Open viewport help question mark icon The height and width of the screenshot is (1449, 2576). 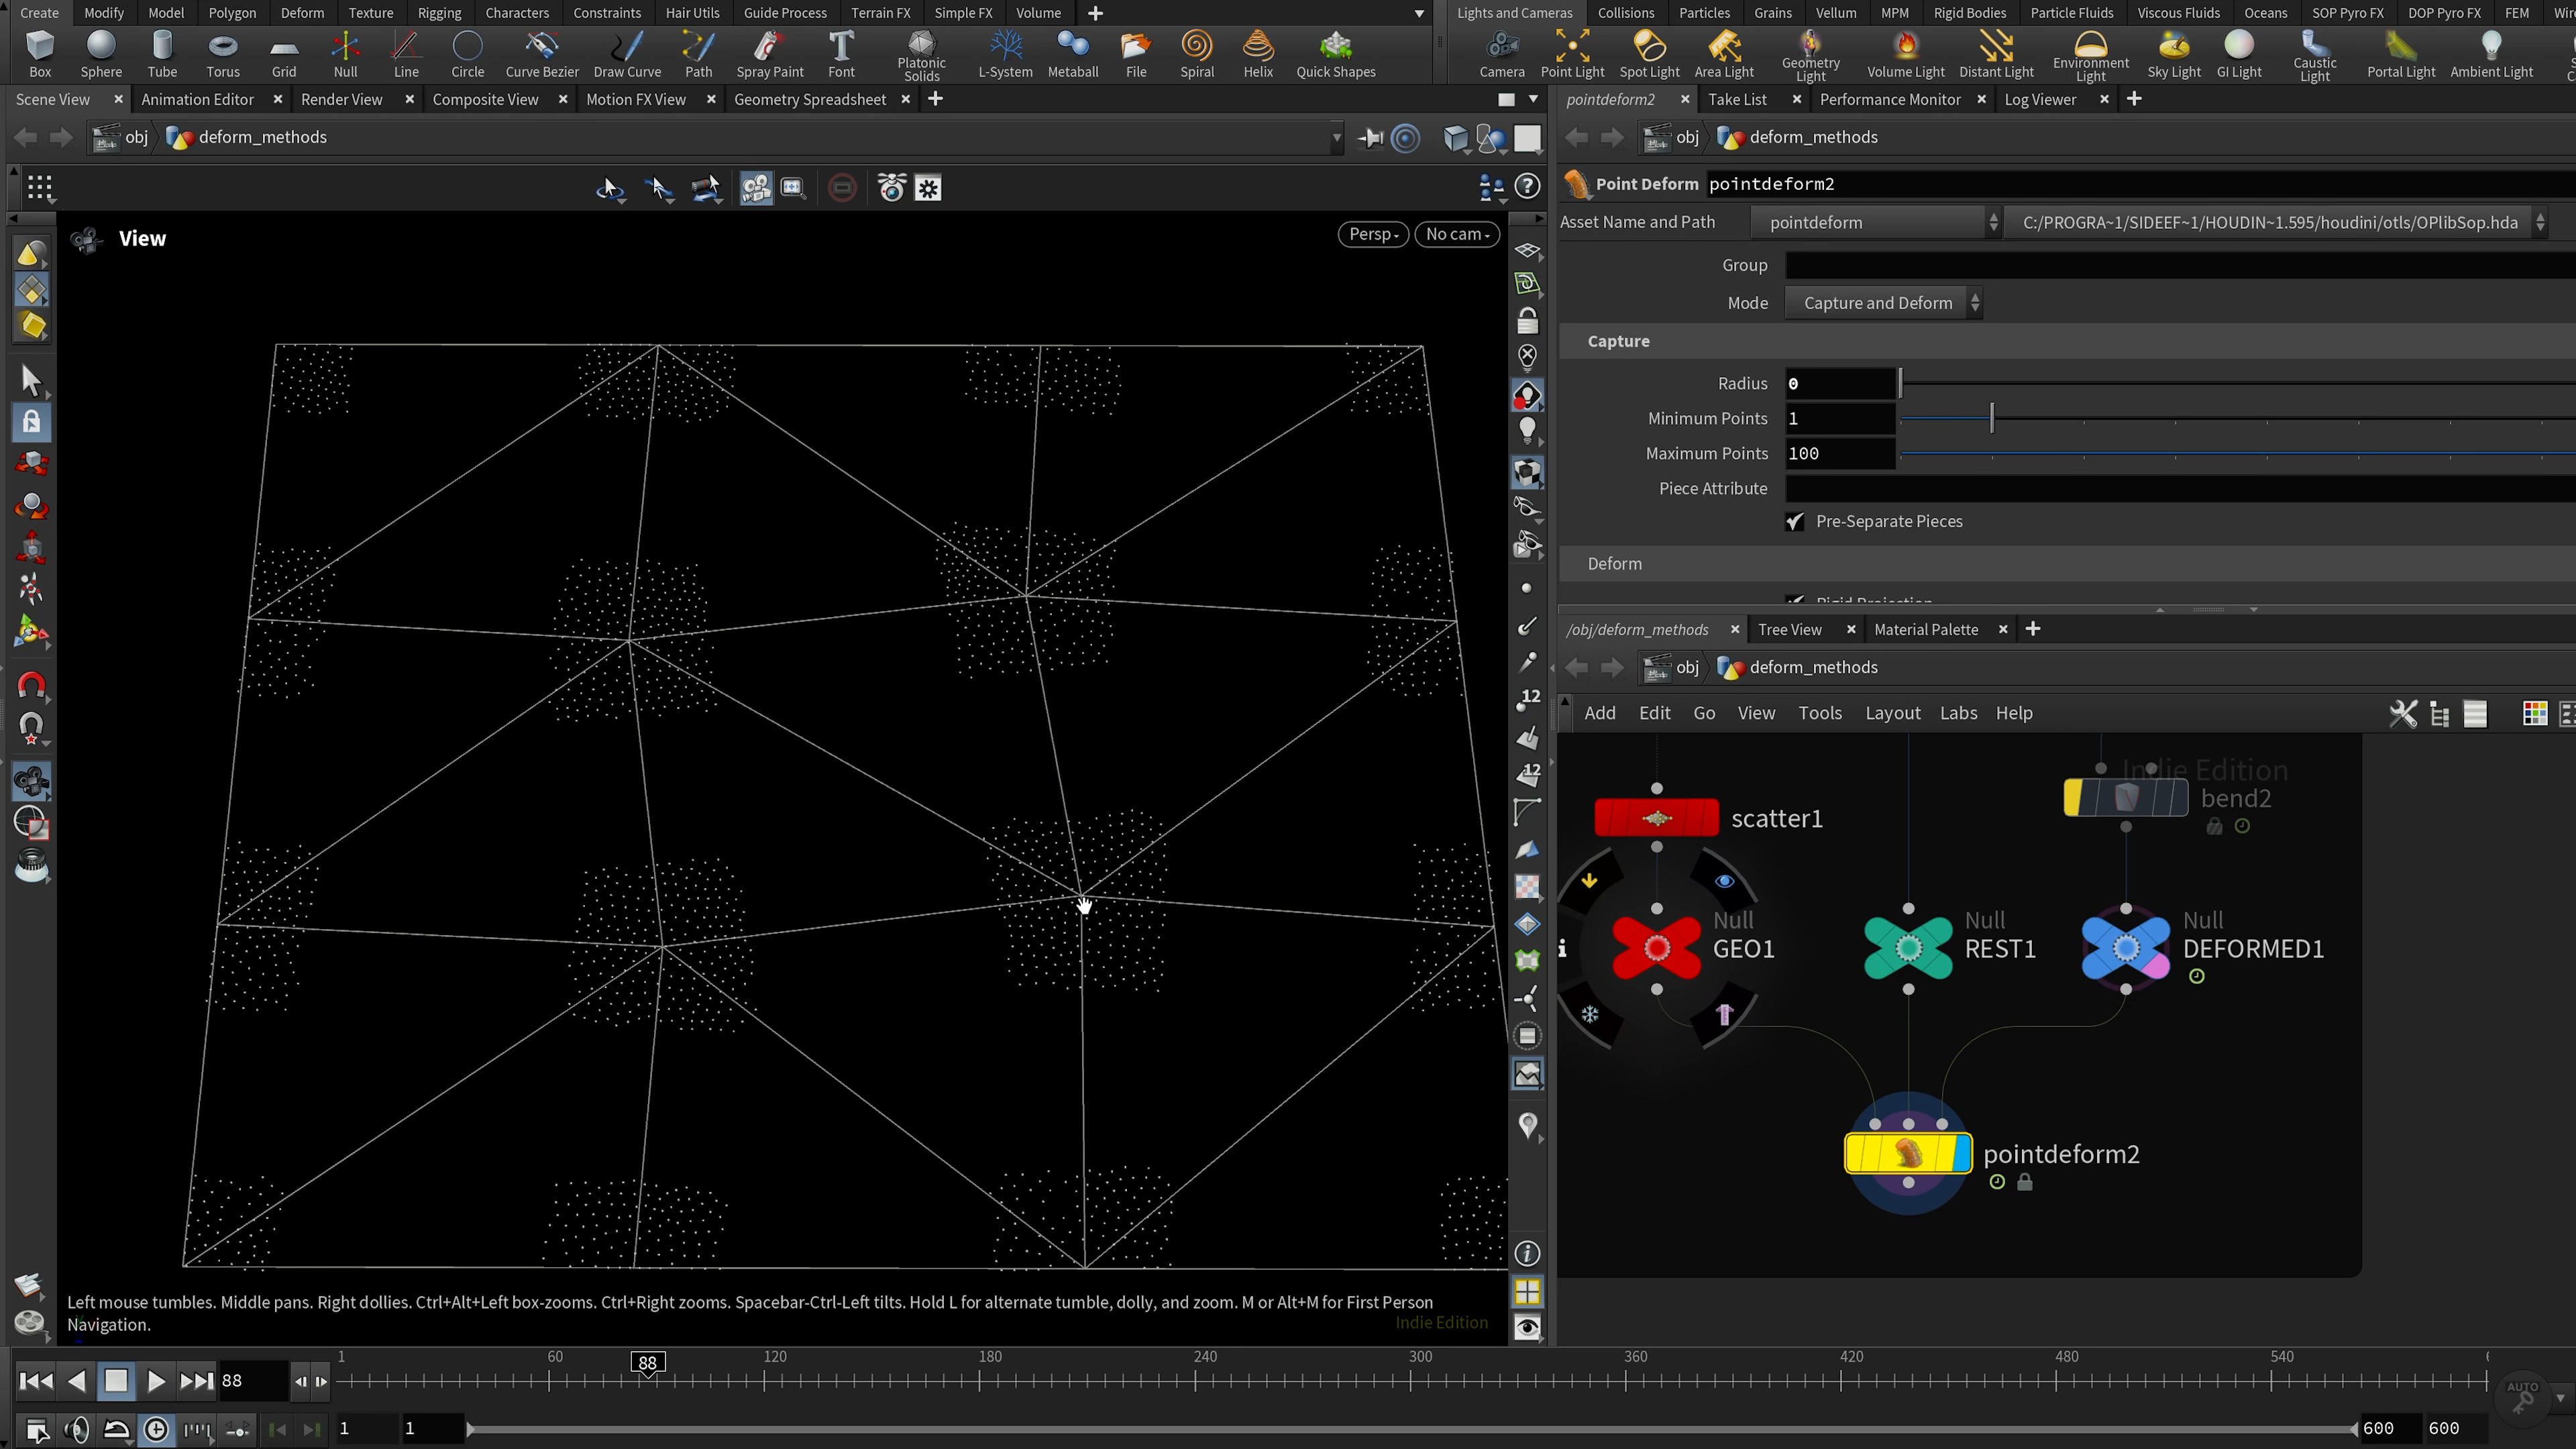pos(1527,187)
